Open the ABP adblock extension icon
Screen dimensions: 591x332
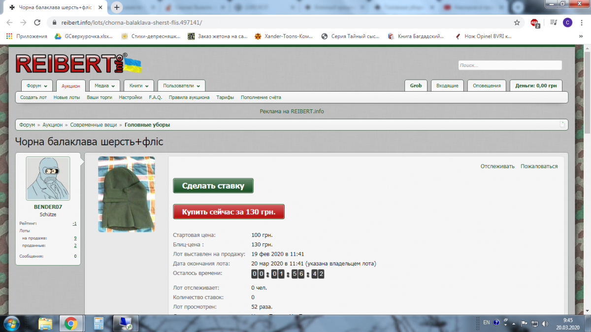(x=534, y=23)
